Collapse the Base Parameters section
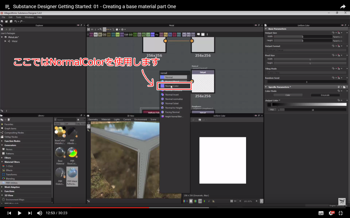The image size is (350, 218). tap(266, 29)
